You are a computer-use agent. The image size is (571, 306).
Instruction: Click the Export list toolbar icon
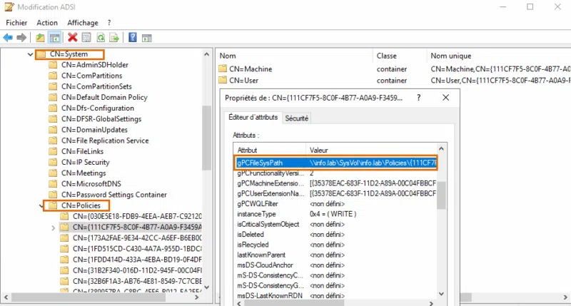point(114,37)
